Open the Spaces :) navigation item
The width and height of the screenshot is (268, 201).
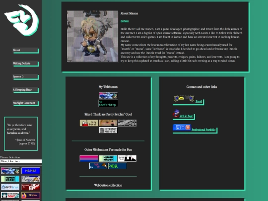[25, 76]
